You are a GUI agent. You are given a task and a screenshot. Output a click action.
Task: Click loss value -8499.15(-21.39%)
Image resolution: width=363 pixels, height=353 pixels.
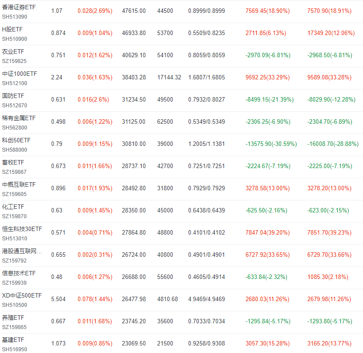pos(270,100)
